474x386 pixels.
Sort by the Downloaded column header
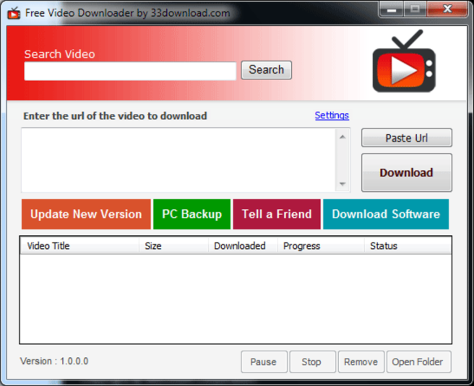pos(243,246)
